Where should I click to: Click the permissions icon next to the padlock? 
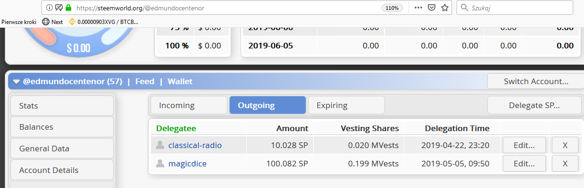(59, 8)
